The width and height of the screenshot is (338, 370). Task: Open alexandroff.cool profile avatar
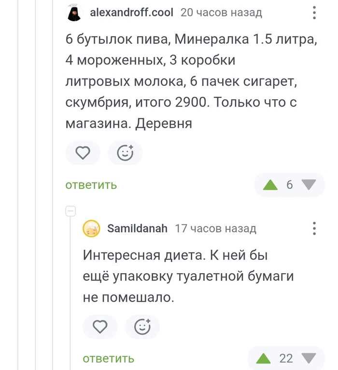74,13
